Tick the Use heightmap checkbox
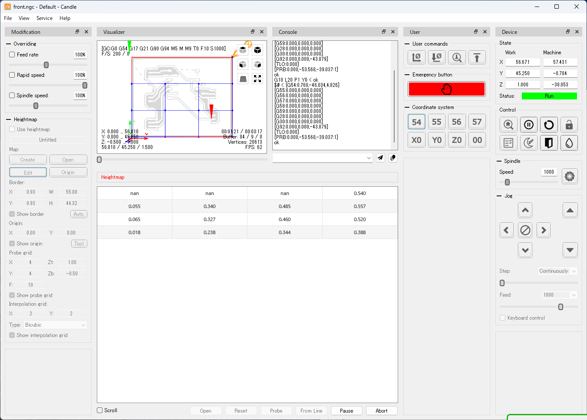 pyautogui.click(x=12, y=129)
